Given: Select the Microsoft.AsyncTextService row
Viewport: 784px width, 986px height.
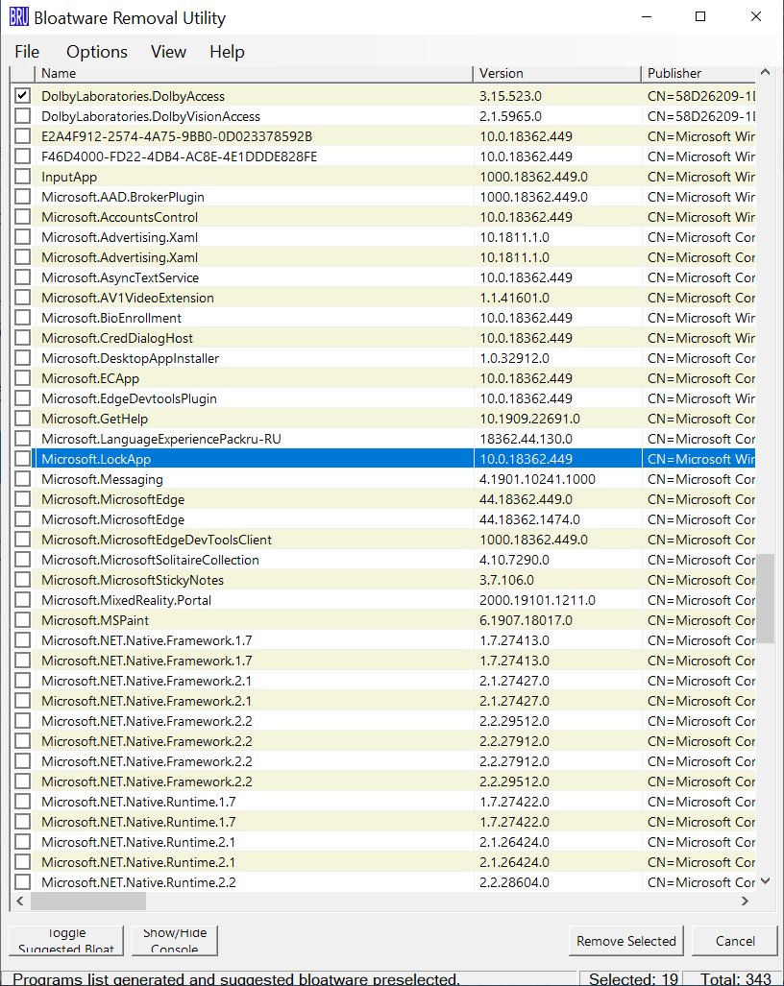Looking at the screenshot, I should point(382,277).
